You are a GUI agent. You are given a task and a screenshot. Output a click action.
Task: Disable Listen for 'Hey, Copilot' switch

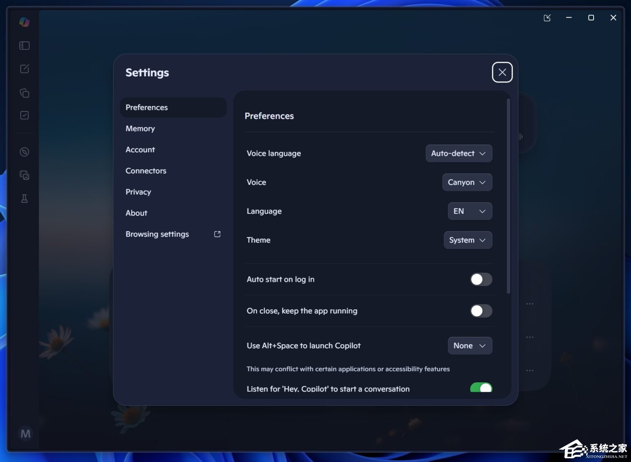(481, 388)
